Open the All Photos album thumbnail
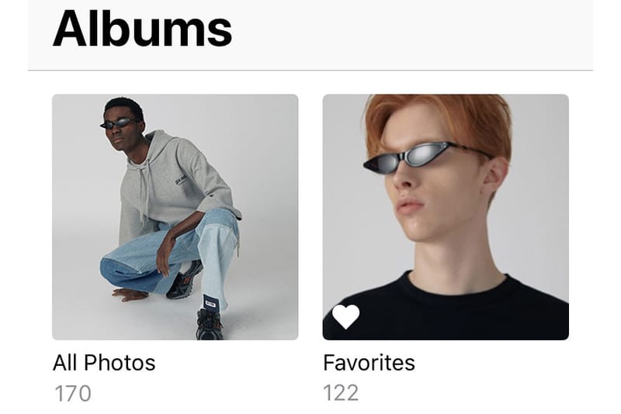 point(175,217)
